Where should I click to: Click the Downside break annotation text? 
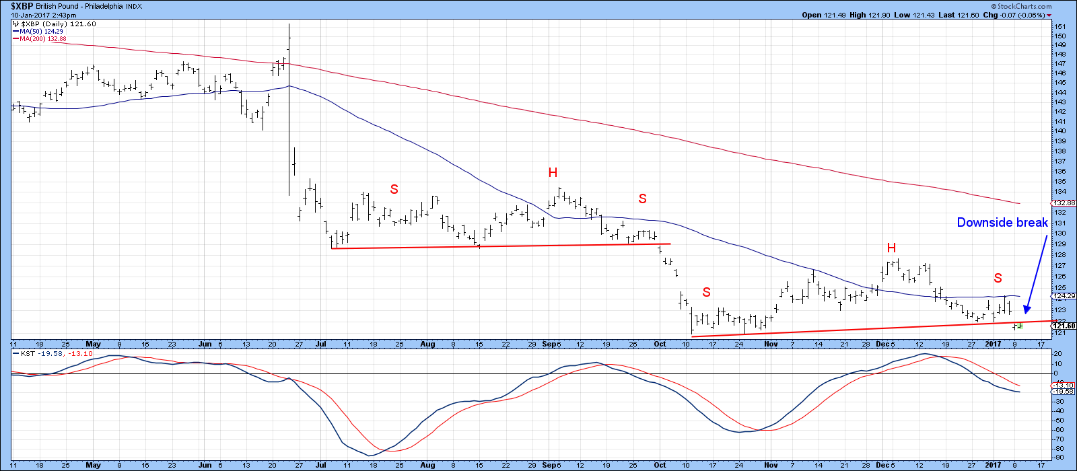tap(1002, 223)
